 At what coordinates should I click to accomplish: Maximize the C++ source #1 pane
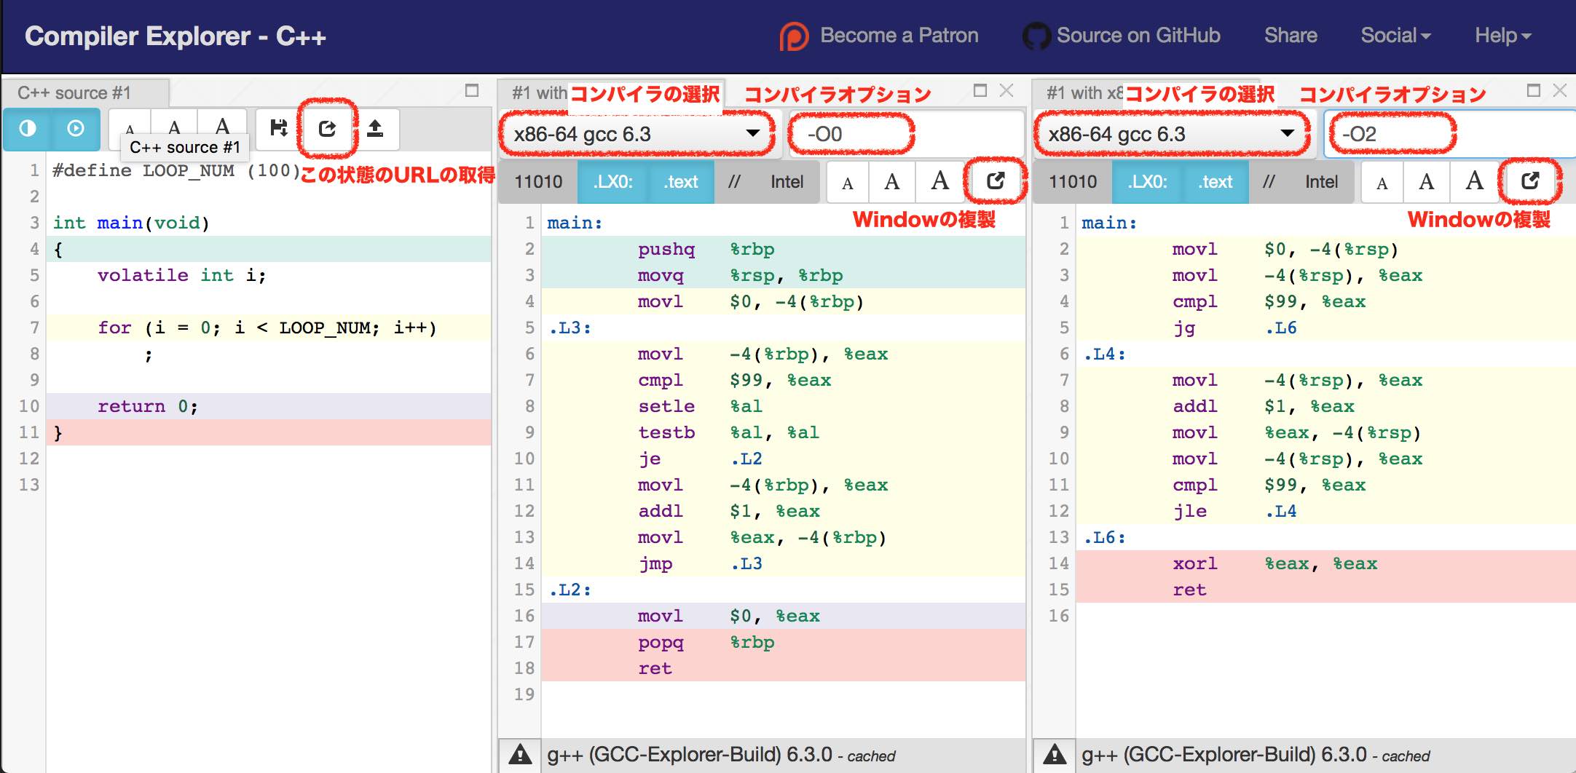[x=472, y=91]
